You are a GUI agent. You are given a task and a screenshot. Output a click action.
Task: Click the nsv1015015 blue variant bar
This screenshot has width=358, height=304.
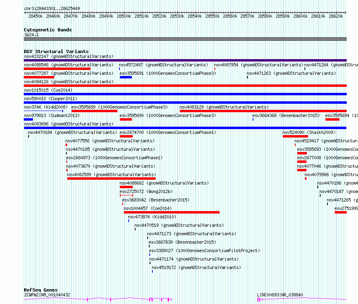(x=185, y=94)
